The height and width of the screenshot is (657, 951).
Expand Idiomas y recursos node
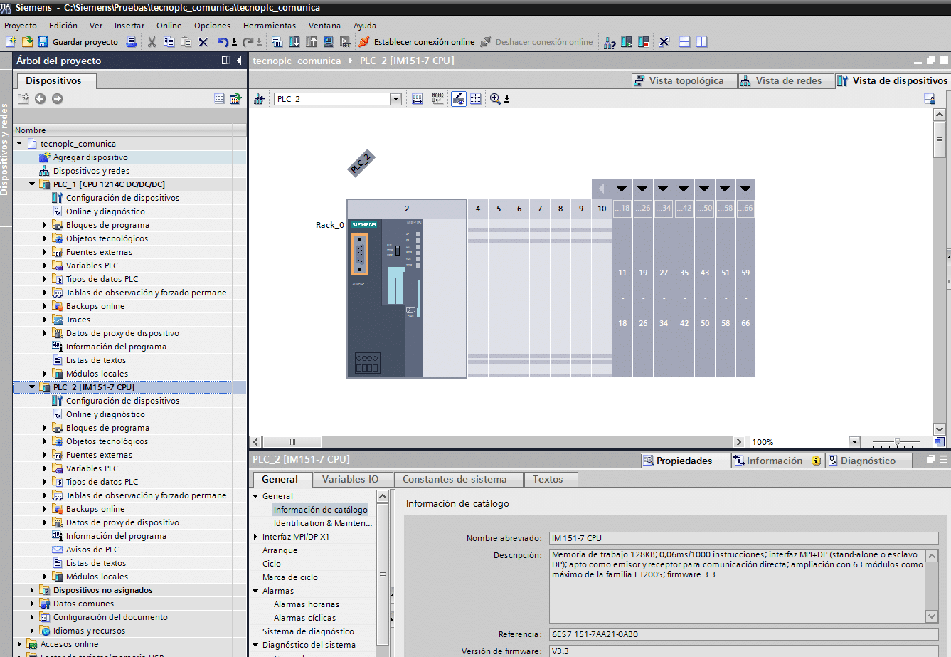pyautogui.click(x=32, y=631)
